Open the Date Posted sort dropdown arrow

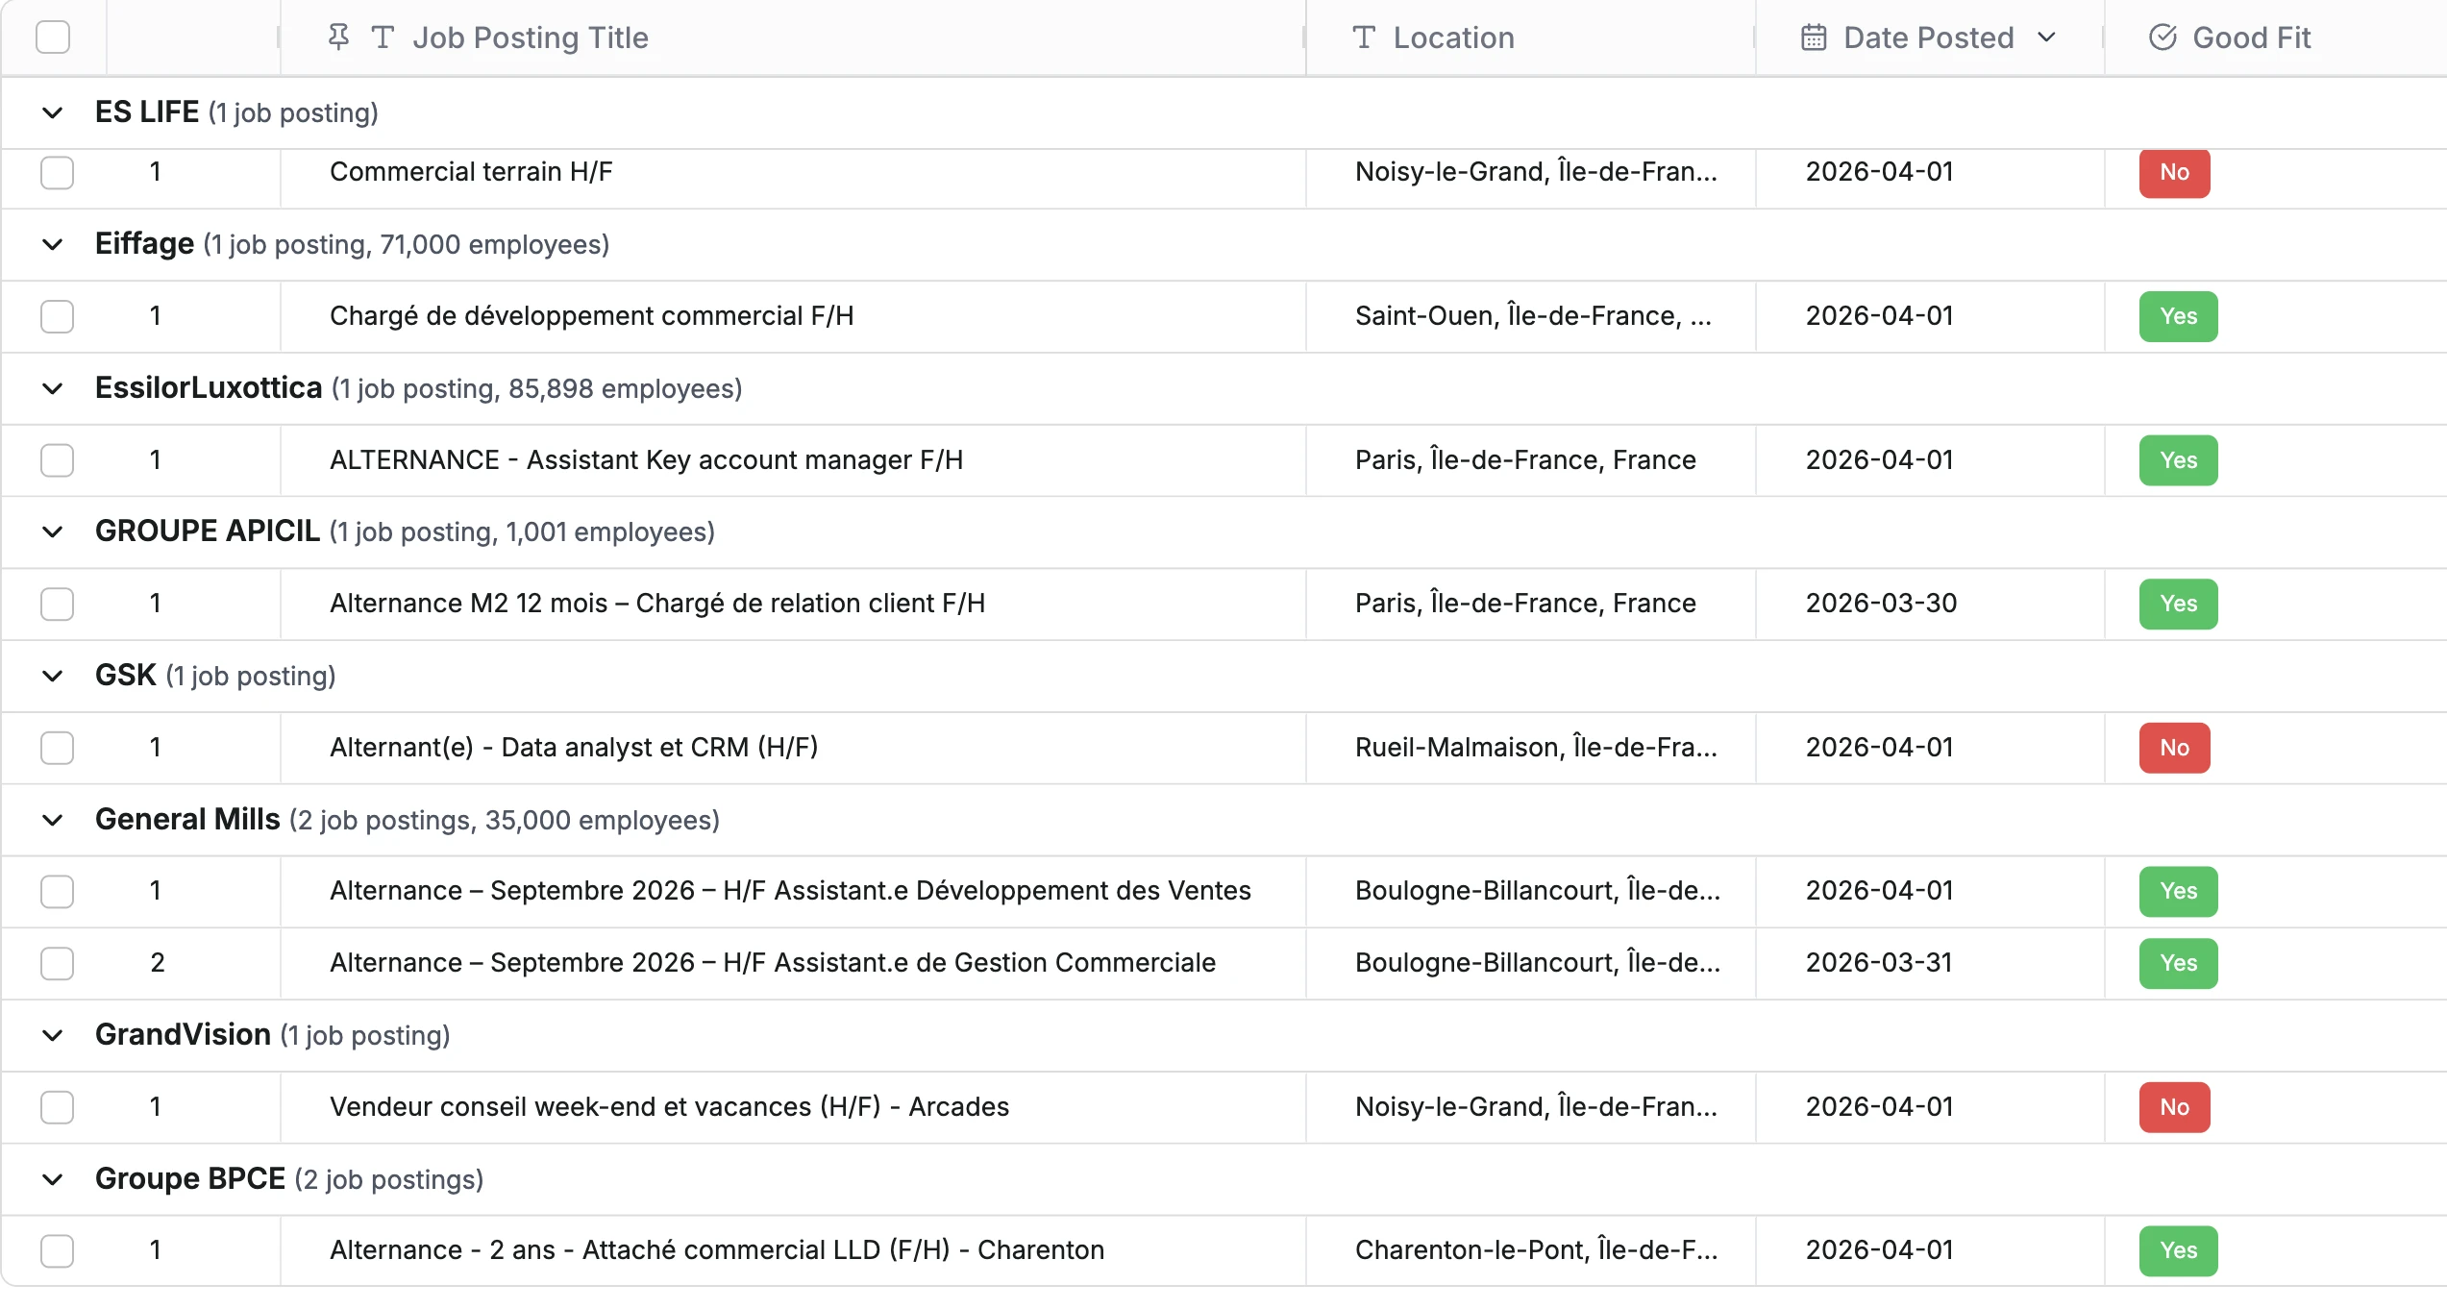(2046, 37)
